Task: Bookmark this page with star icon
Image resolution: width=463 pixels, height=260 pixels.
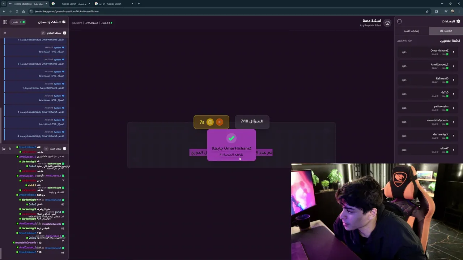Action: [x=427, y=11]
